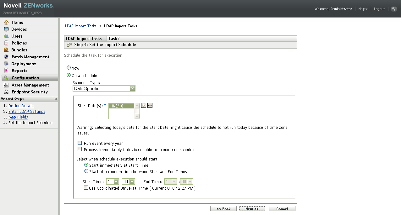The width and height of the screenshot is (402, 215).
Task: Click the add start date plus icon
Action: click(144, 105)
